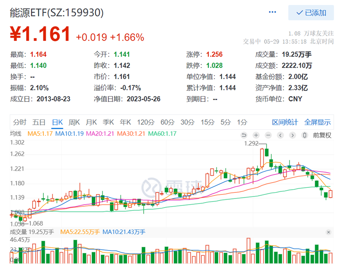Click the 振幅 value 2.10%
Image resolution: width=340 pixels, height=264 pixels.
[x=39, y=88]
